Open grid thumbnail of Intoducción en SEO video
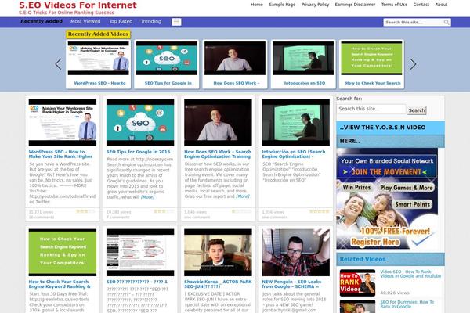The height and width of the screenshot is (313, 470). [x=296, y=123]
